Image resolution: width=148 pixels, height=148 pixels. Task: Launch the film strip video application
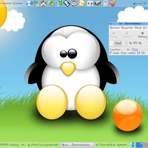(67, 3)
